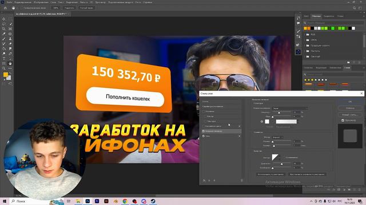
Task: Select the Hand tool in the toolbox
Action: (10, 63)
